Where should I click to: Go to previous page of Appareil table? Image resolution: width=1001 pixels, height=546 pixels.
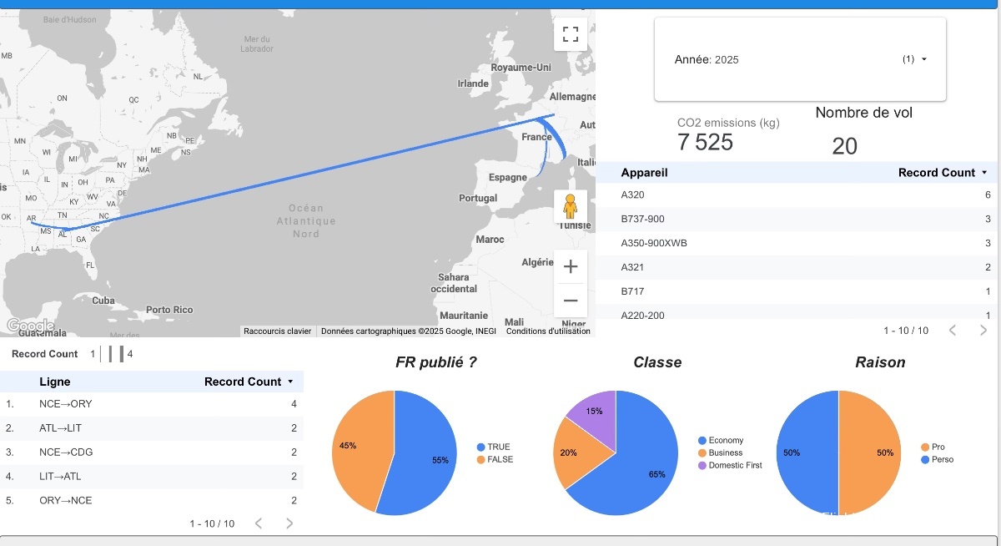click(953, 331)
